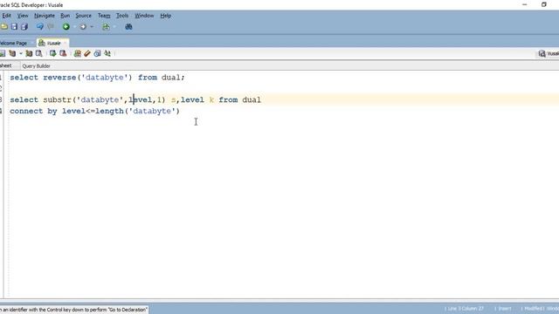559x314 pixels.
Task: Click the Redo arrow icon
Action: (51, 27)
